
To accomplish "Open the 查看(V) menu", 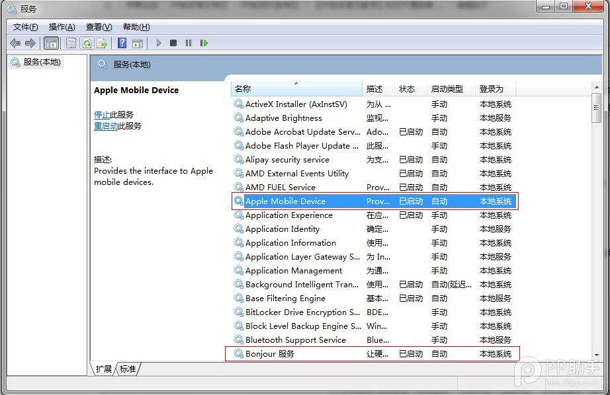I will (x=99, y=27).
